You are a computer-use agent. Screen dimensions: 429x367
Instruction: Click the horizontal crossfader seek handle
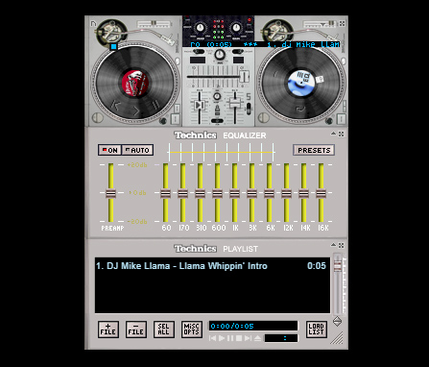pyautogui.click(x=244, y=77)
